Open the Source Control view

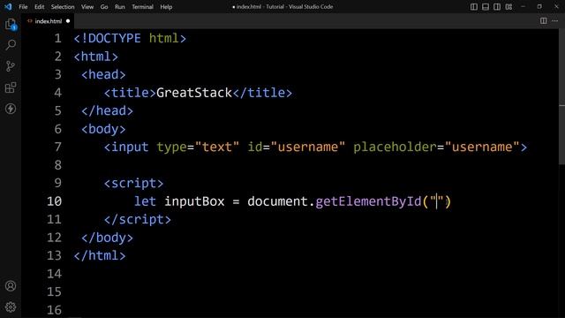click(x=11, y=66)
